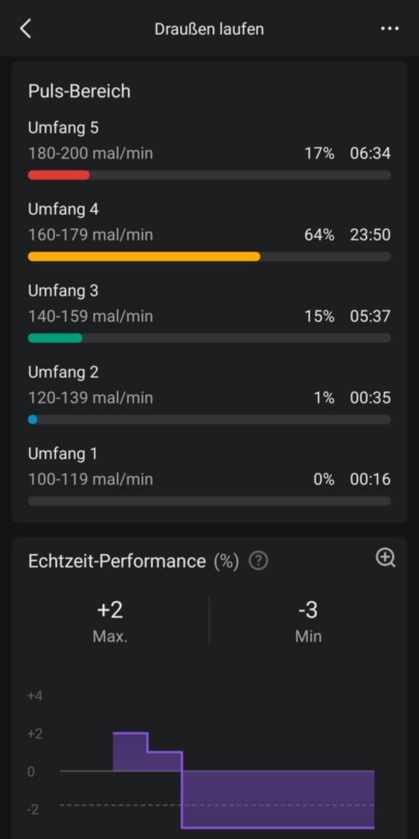
Task: Tap the Echtzeit-Performance heading
Action: pos(116,561)
